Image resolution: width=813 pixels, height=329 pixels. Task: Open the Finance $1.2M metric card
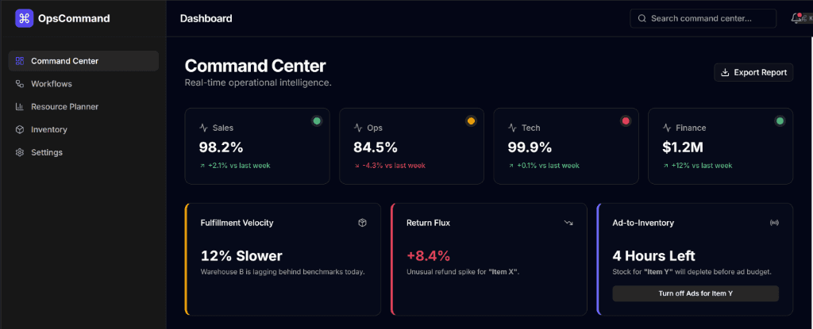(720, 146)
